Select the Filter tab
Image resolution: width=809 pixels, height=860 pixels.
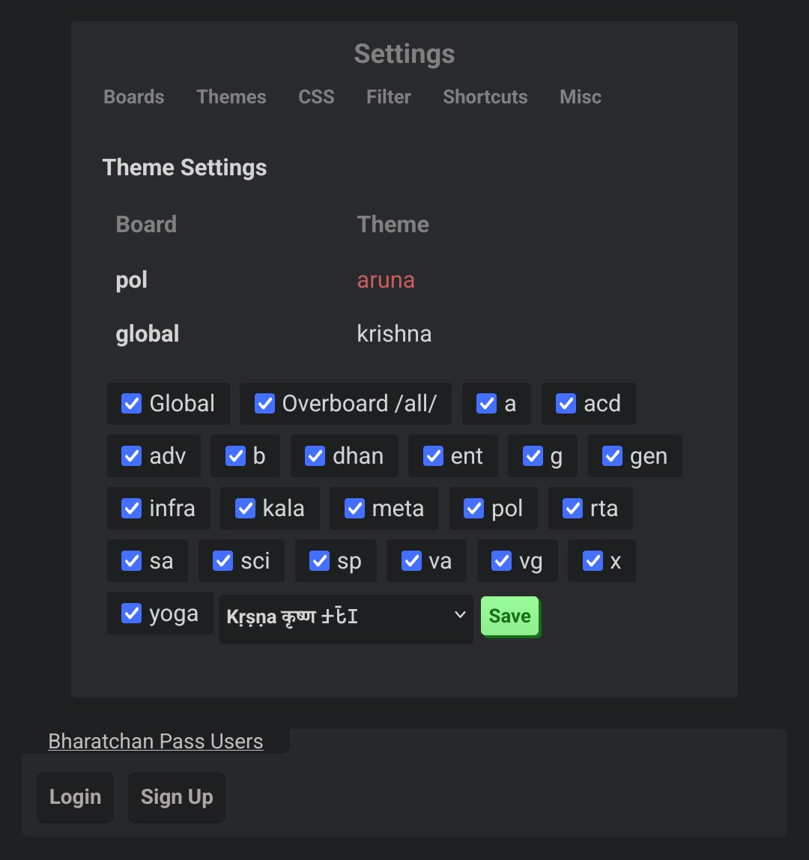click(x=389, y=97)
